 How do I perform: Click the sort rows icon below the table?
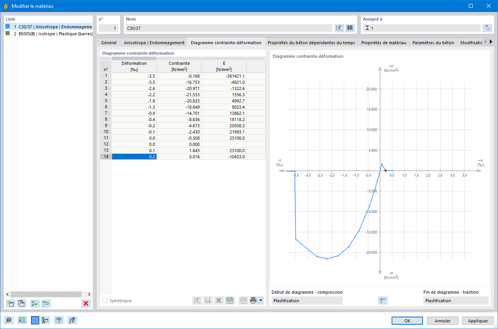pos(208,300)
